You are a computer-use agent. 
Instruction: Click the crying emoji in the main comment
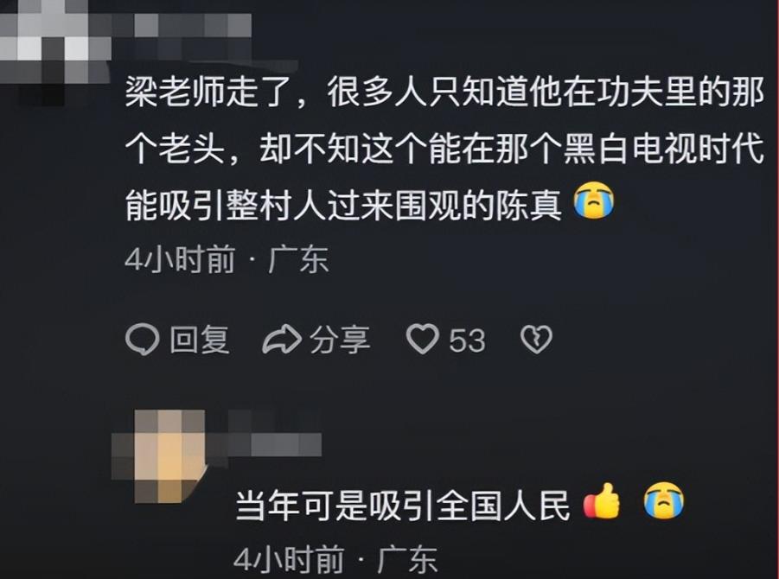pyautogui.click(x=594, y=200)
